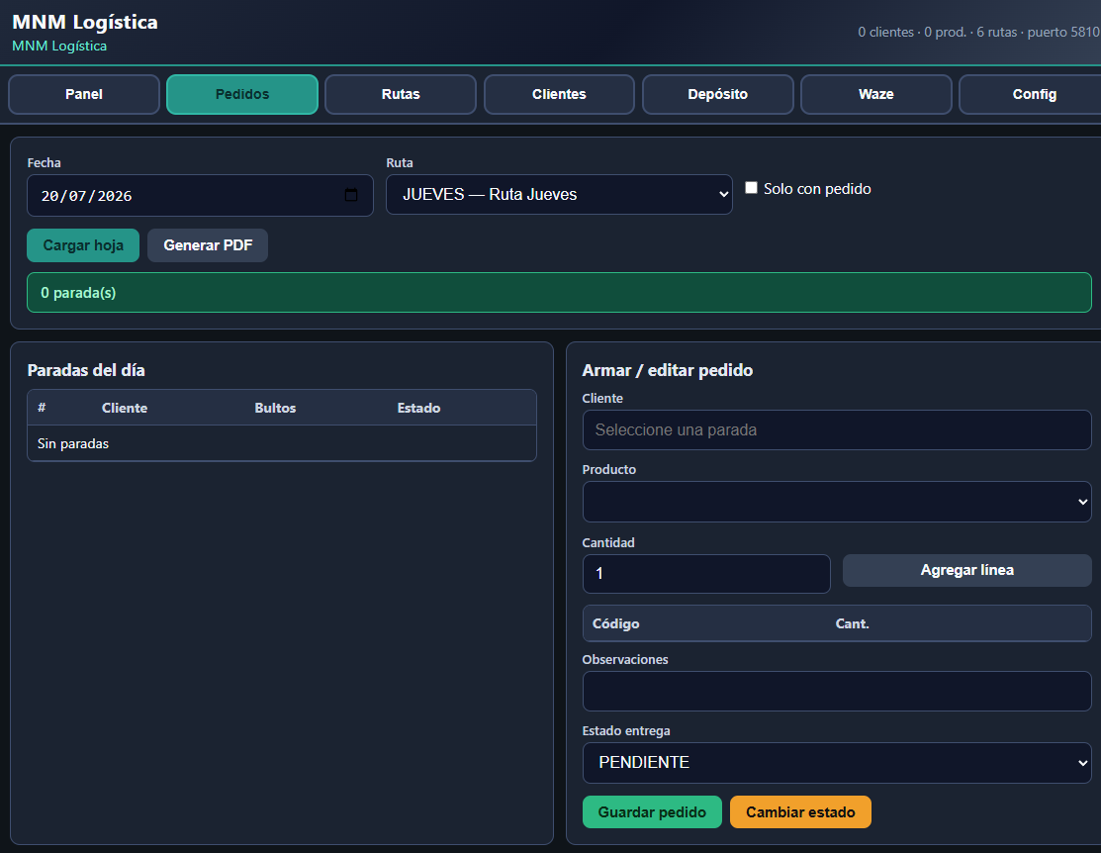Expand the Ruta dropdown showing JUEVES
This screenshot has height=853, width=1101.
(x=559, y=195)
